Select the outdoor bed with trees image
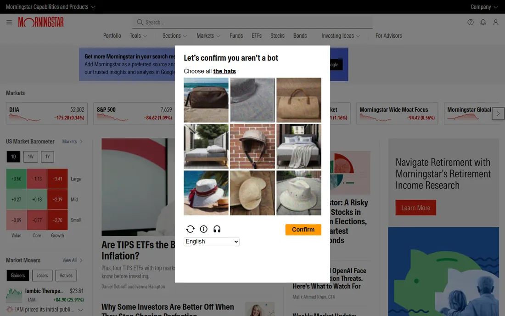This screenshot has width=505, height=316. 206,146
